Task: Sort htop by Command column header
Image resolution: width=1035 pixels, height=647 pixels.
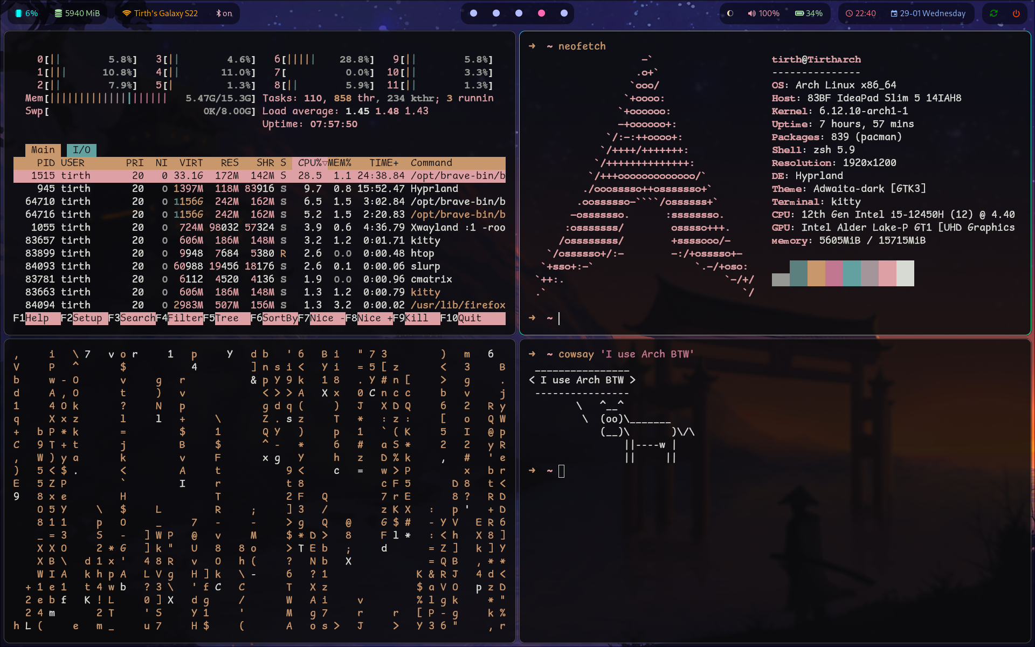Action: (x=431, y=163)
